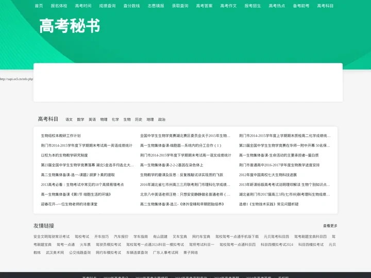Open the 公交线路查询 friendly link
This screenshot has height=278, width=371.
(x=80, y=253)
